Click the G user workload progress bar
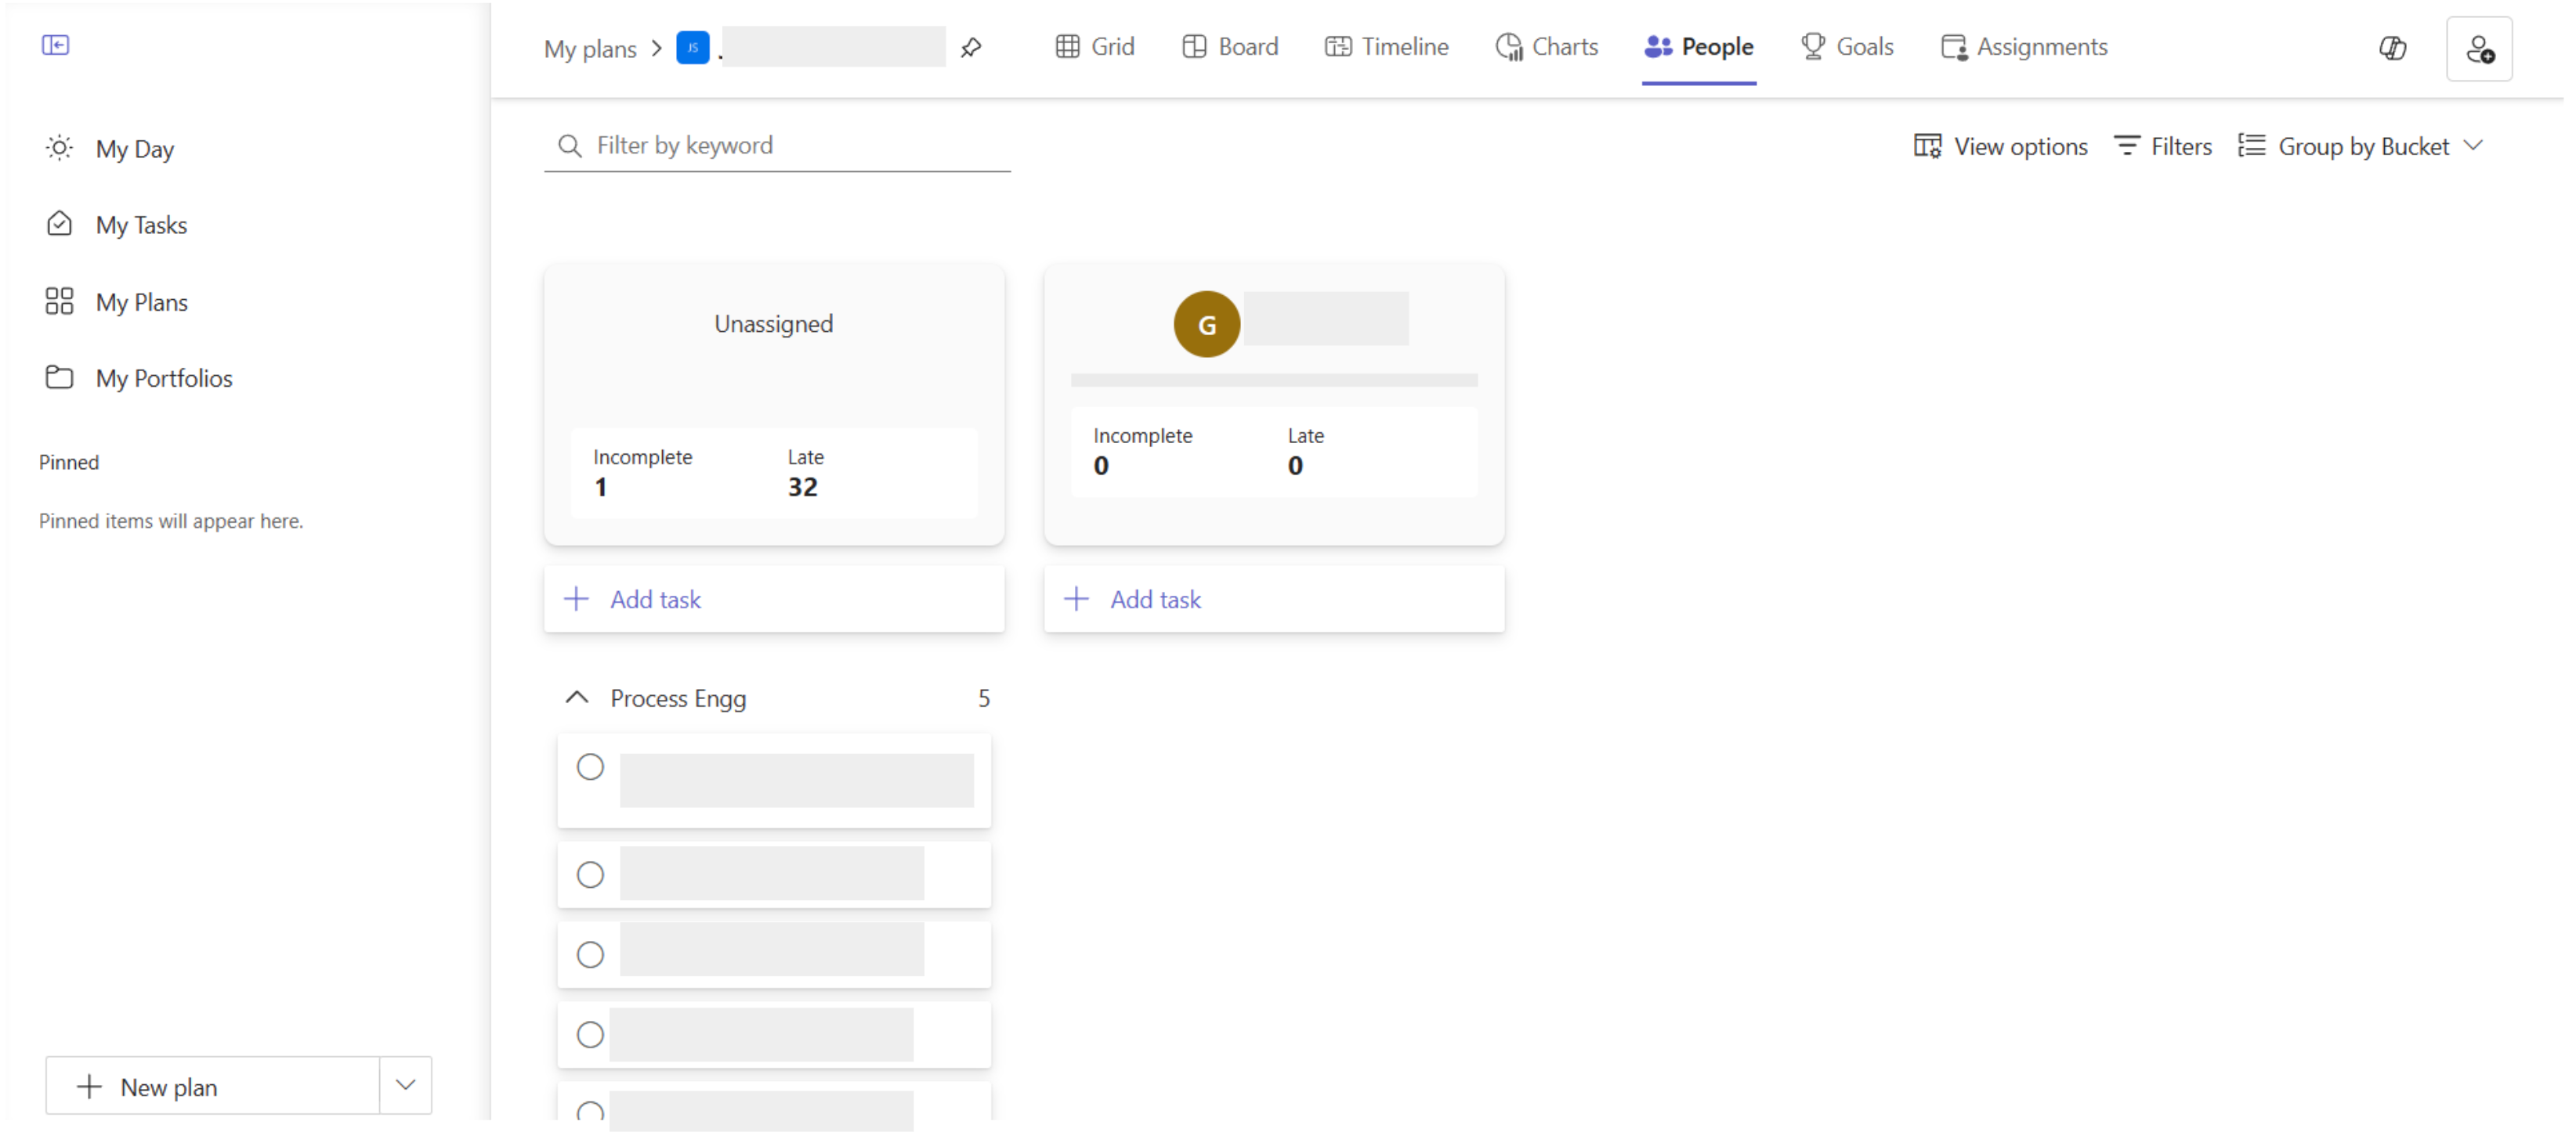Viewport: 2576px width, 1143px height. pos(1273,380)
